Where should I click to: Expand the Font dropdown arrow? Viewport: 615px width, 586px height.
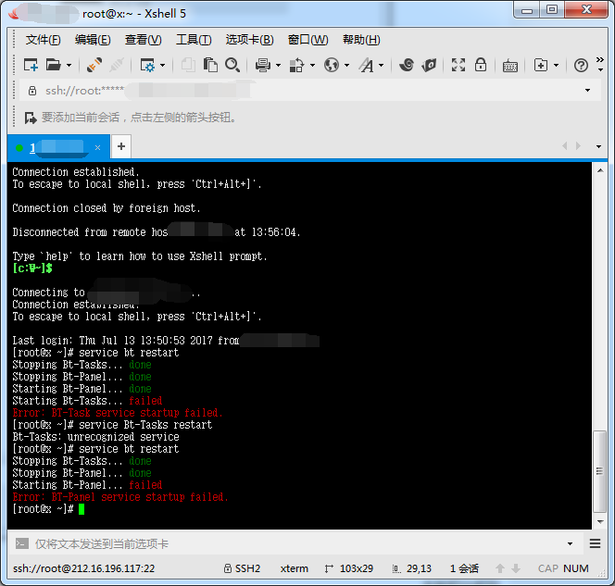point(382,65)
